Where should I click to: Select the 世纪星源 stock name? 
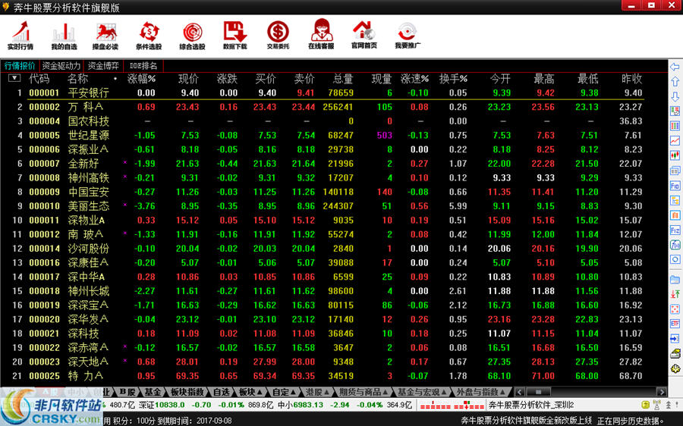click(x=89, y=136)
